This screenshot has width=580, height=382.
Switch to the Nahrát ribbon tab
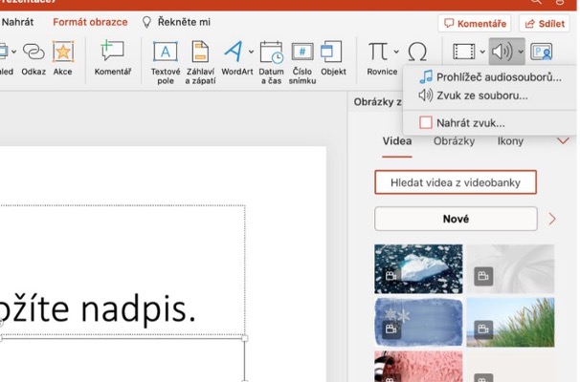click(17, 22)
